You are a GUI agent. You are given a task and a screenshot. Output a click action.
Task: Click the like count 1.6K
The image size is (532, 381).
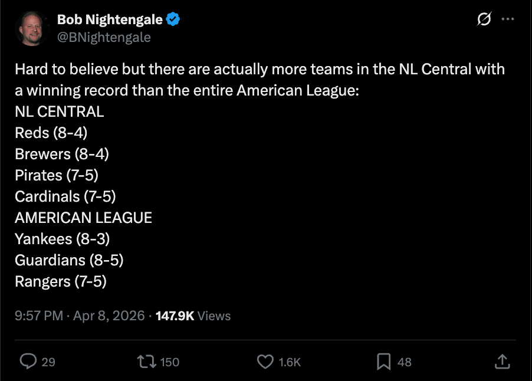click(290, 362)
